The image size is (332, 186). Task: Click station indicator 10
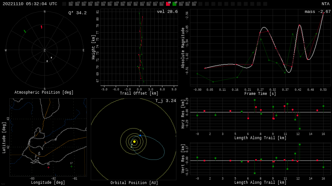click(x=129, y=4)
